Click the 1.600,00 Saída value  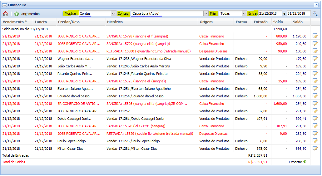coord(280,104)
